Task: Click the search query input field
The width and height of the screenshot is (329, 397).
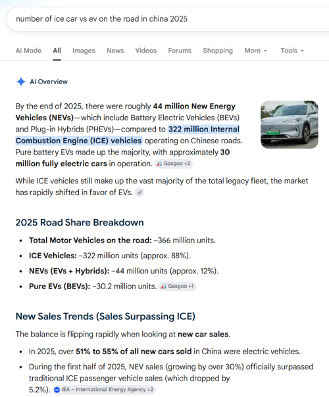Action: point(167,19)
